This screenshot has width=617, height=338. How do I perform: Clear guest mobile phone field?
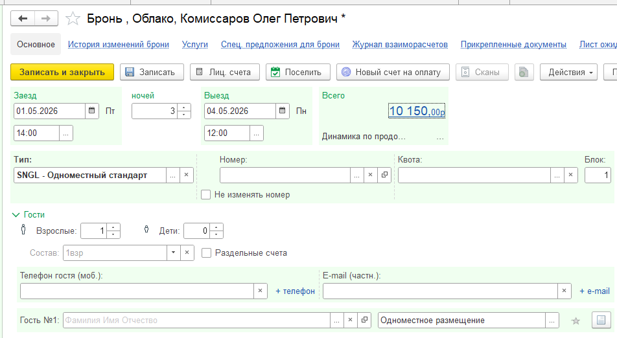[260, 291]
